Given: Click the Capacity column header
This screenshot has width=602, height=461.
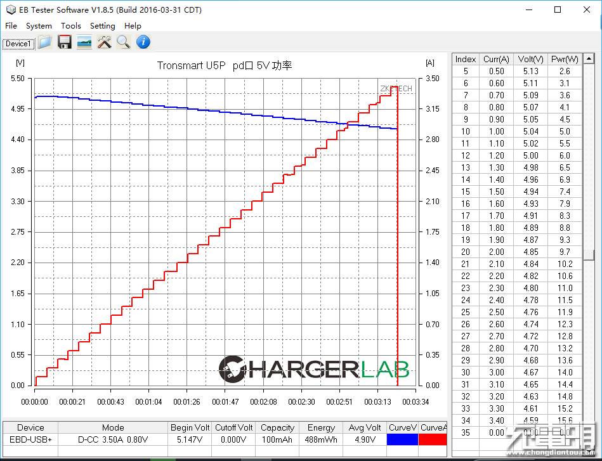Looking at the screenshot, I should click(x=277, y=427).
